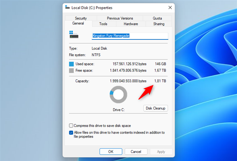This screenshot has height=161, width=237.
Task: Switch to the Tools tab
Action: [103, 24]
